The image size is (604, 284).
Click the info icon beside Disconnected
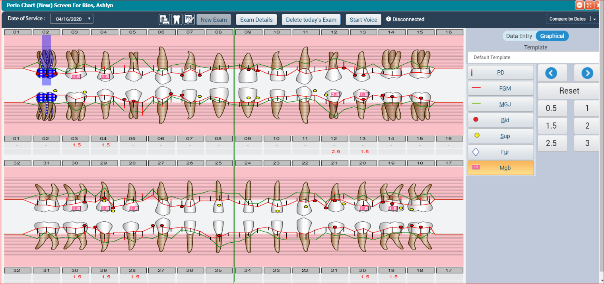(388, 19)
